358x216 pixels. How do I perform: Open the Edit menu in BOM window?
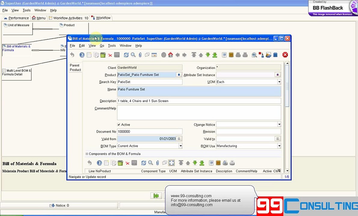click(x=82, y=46)
